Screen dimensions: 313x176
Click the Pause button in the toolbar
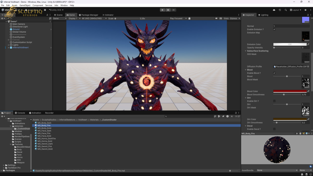(x=168, y=10)
